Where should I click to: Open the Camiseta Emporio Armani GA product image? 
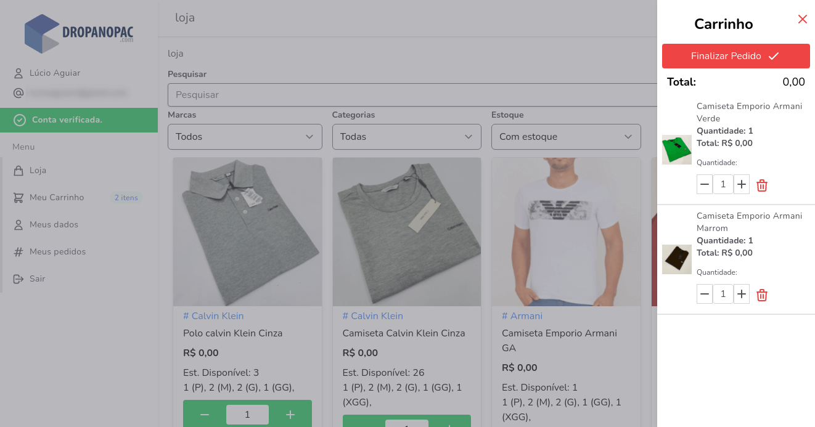click(566, 232)
